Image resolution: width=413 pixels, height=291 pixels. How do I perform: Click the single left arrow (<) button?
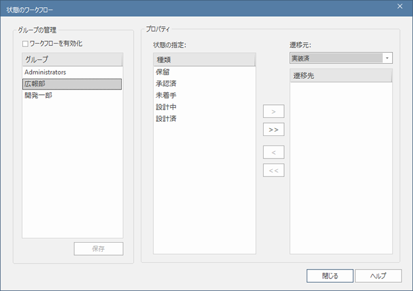(273, 152)
